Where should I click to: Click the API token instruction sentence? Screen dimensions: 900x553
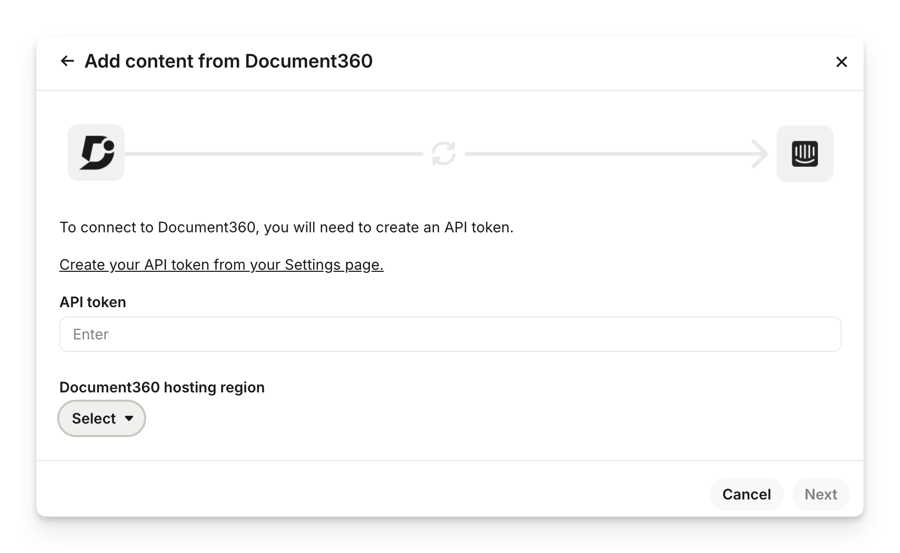tap(286, 227)
